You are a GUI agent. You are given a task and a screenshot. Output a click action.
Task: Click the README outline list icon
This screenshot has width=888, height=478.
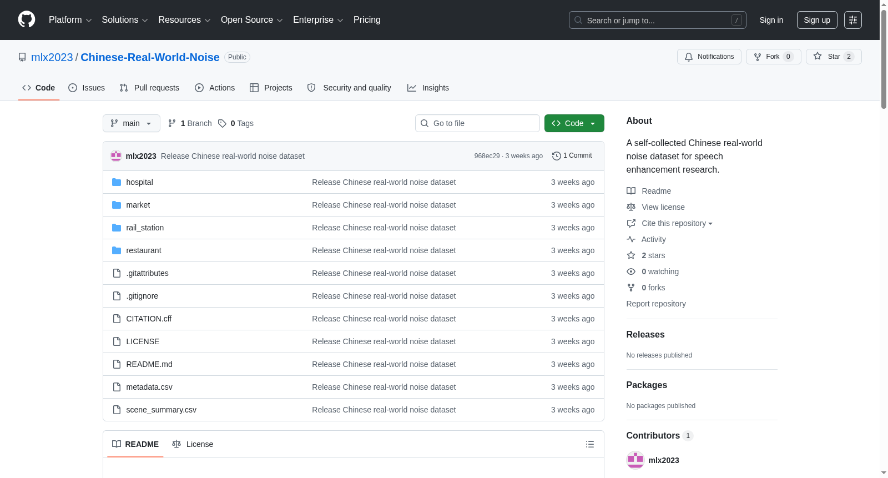point(590,444)
